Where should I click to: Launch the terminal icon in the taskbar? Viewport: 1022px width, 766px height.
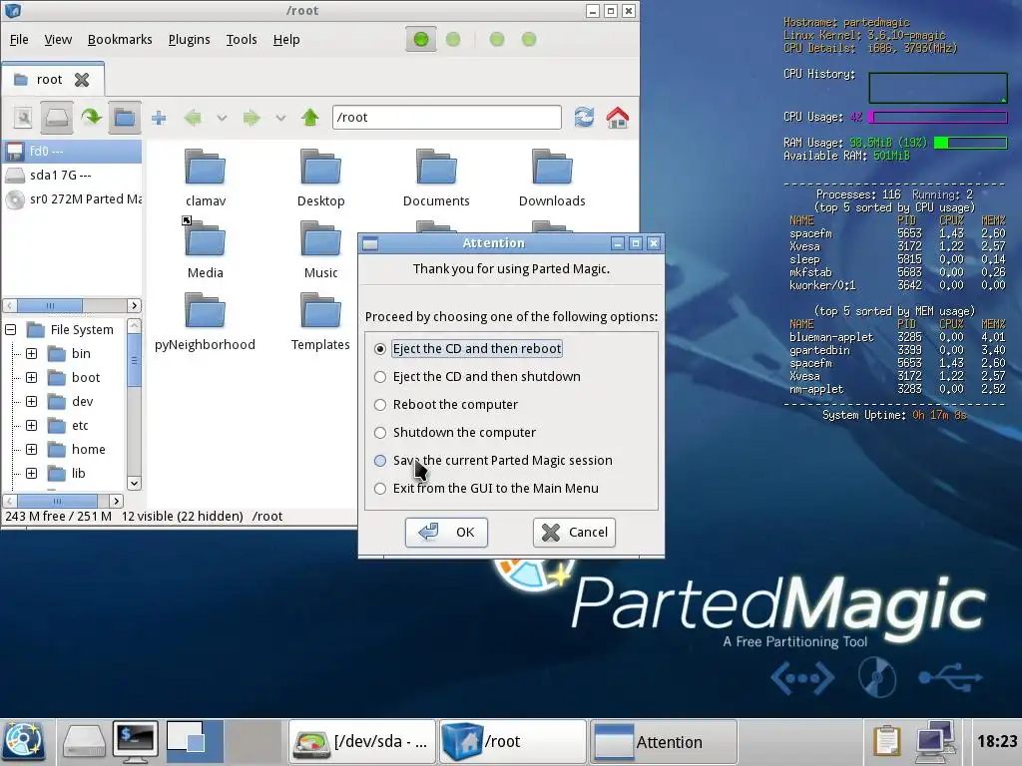click(x=135, y=741)
